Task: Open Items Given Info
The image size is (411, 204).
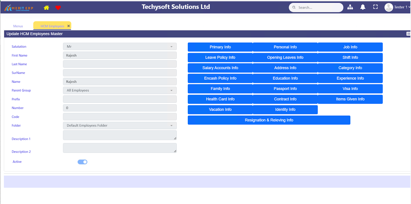Action: [x=350, y=99]
